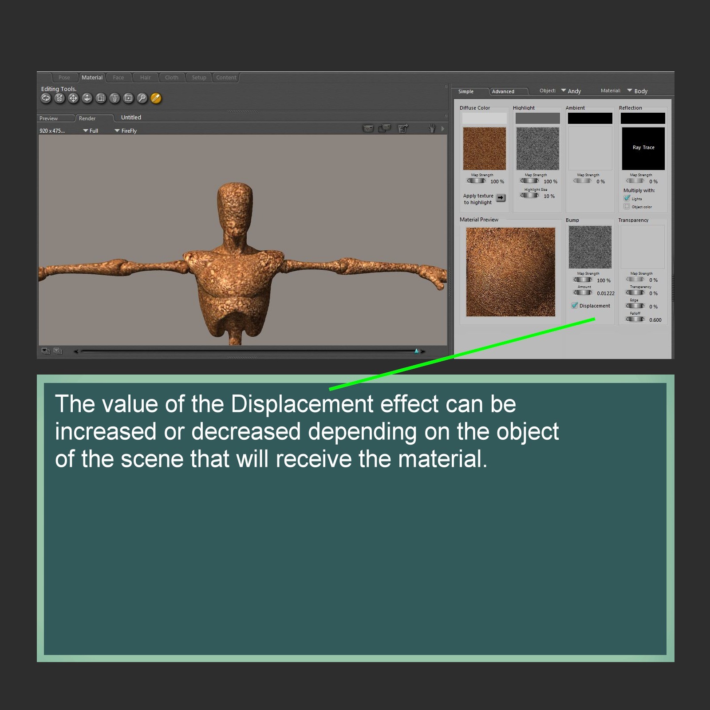Click the Bump Amount value 0.01222
The height and width of the screenshot is (710, 710).
(605, 293)
